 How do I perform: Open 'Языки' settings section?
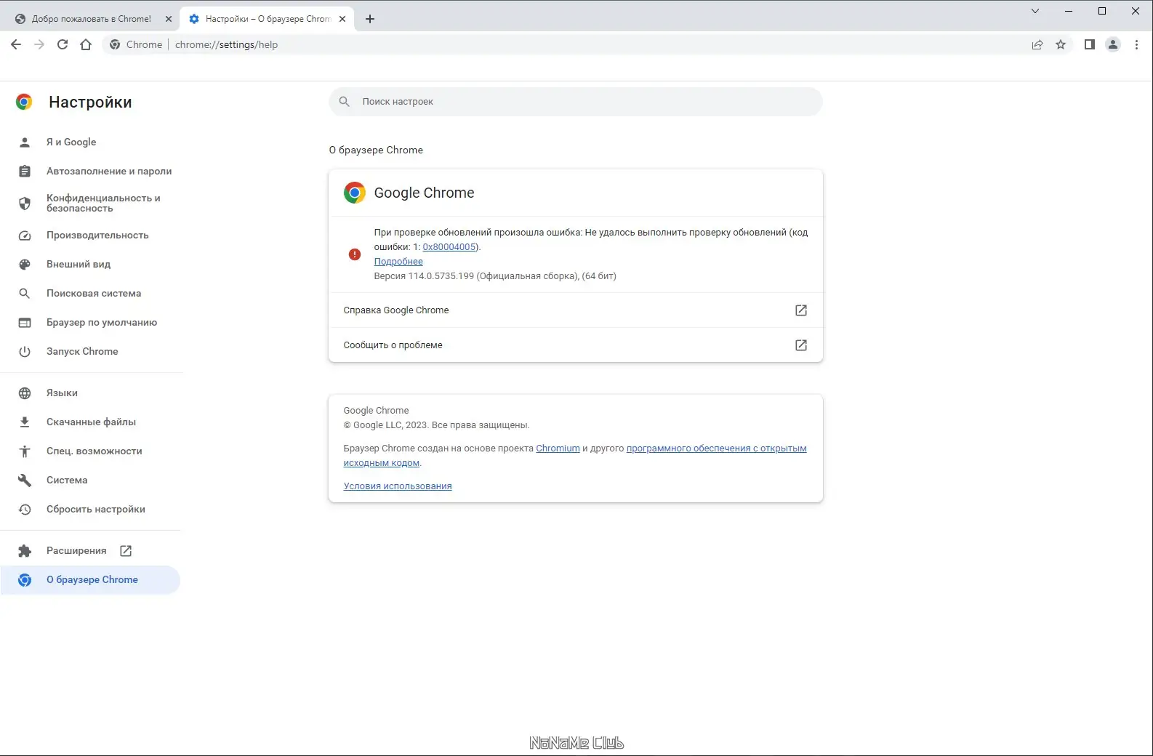click(91, 393)
